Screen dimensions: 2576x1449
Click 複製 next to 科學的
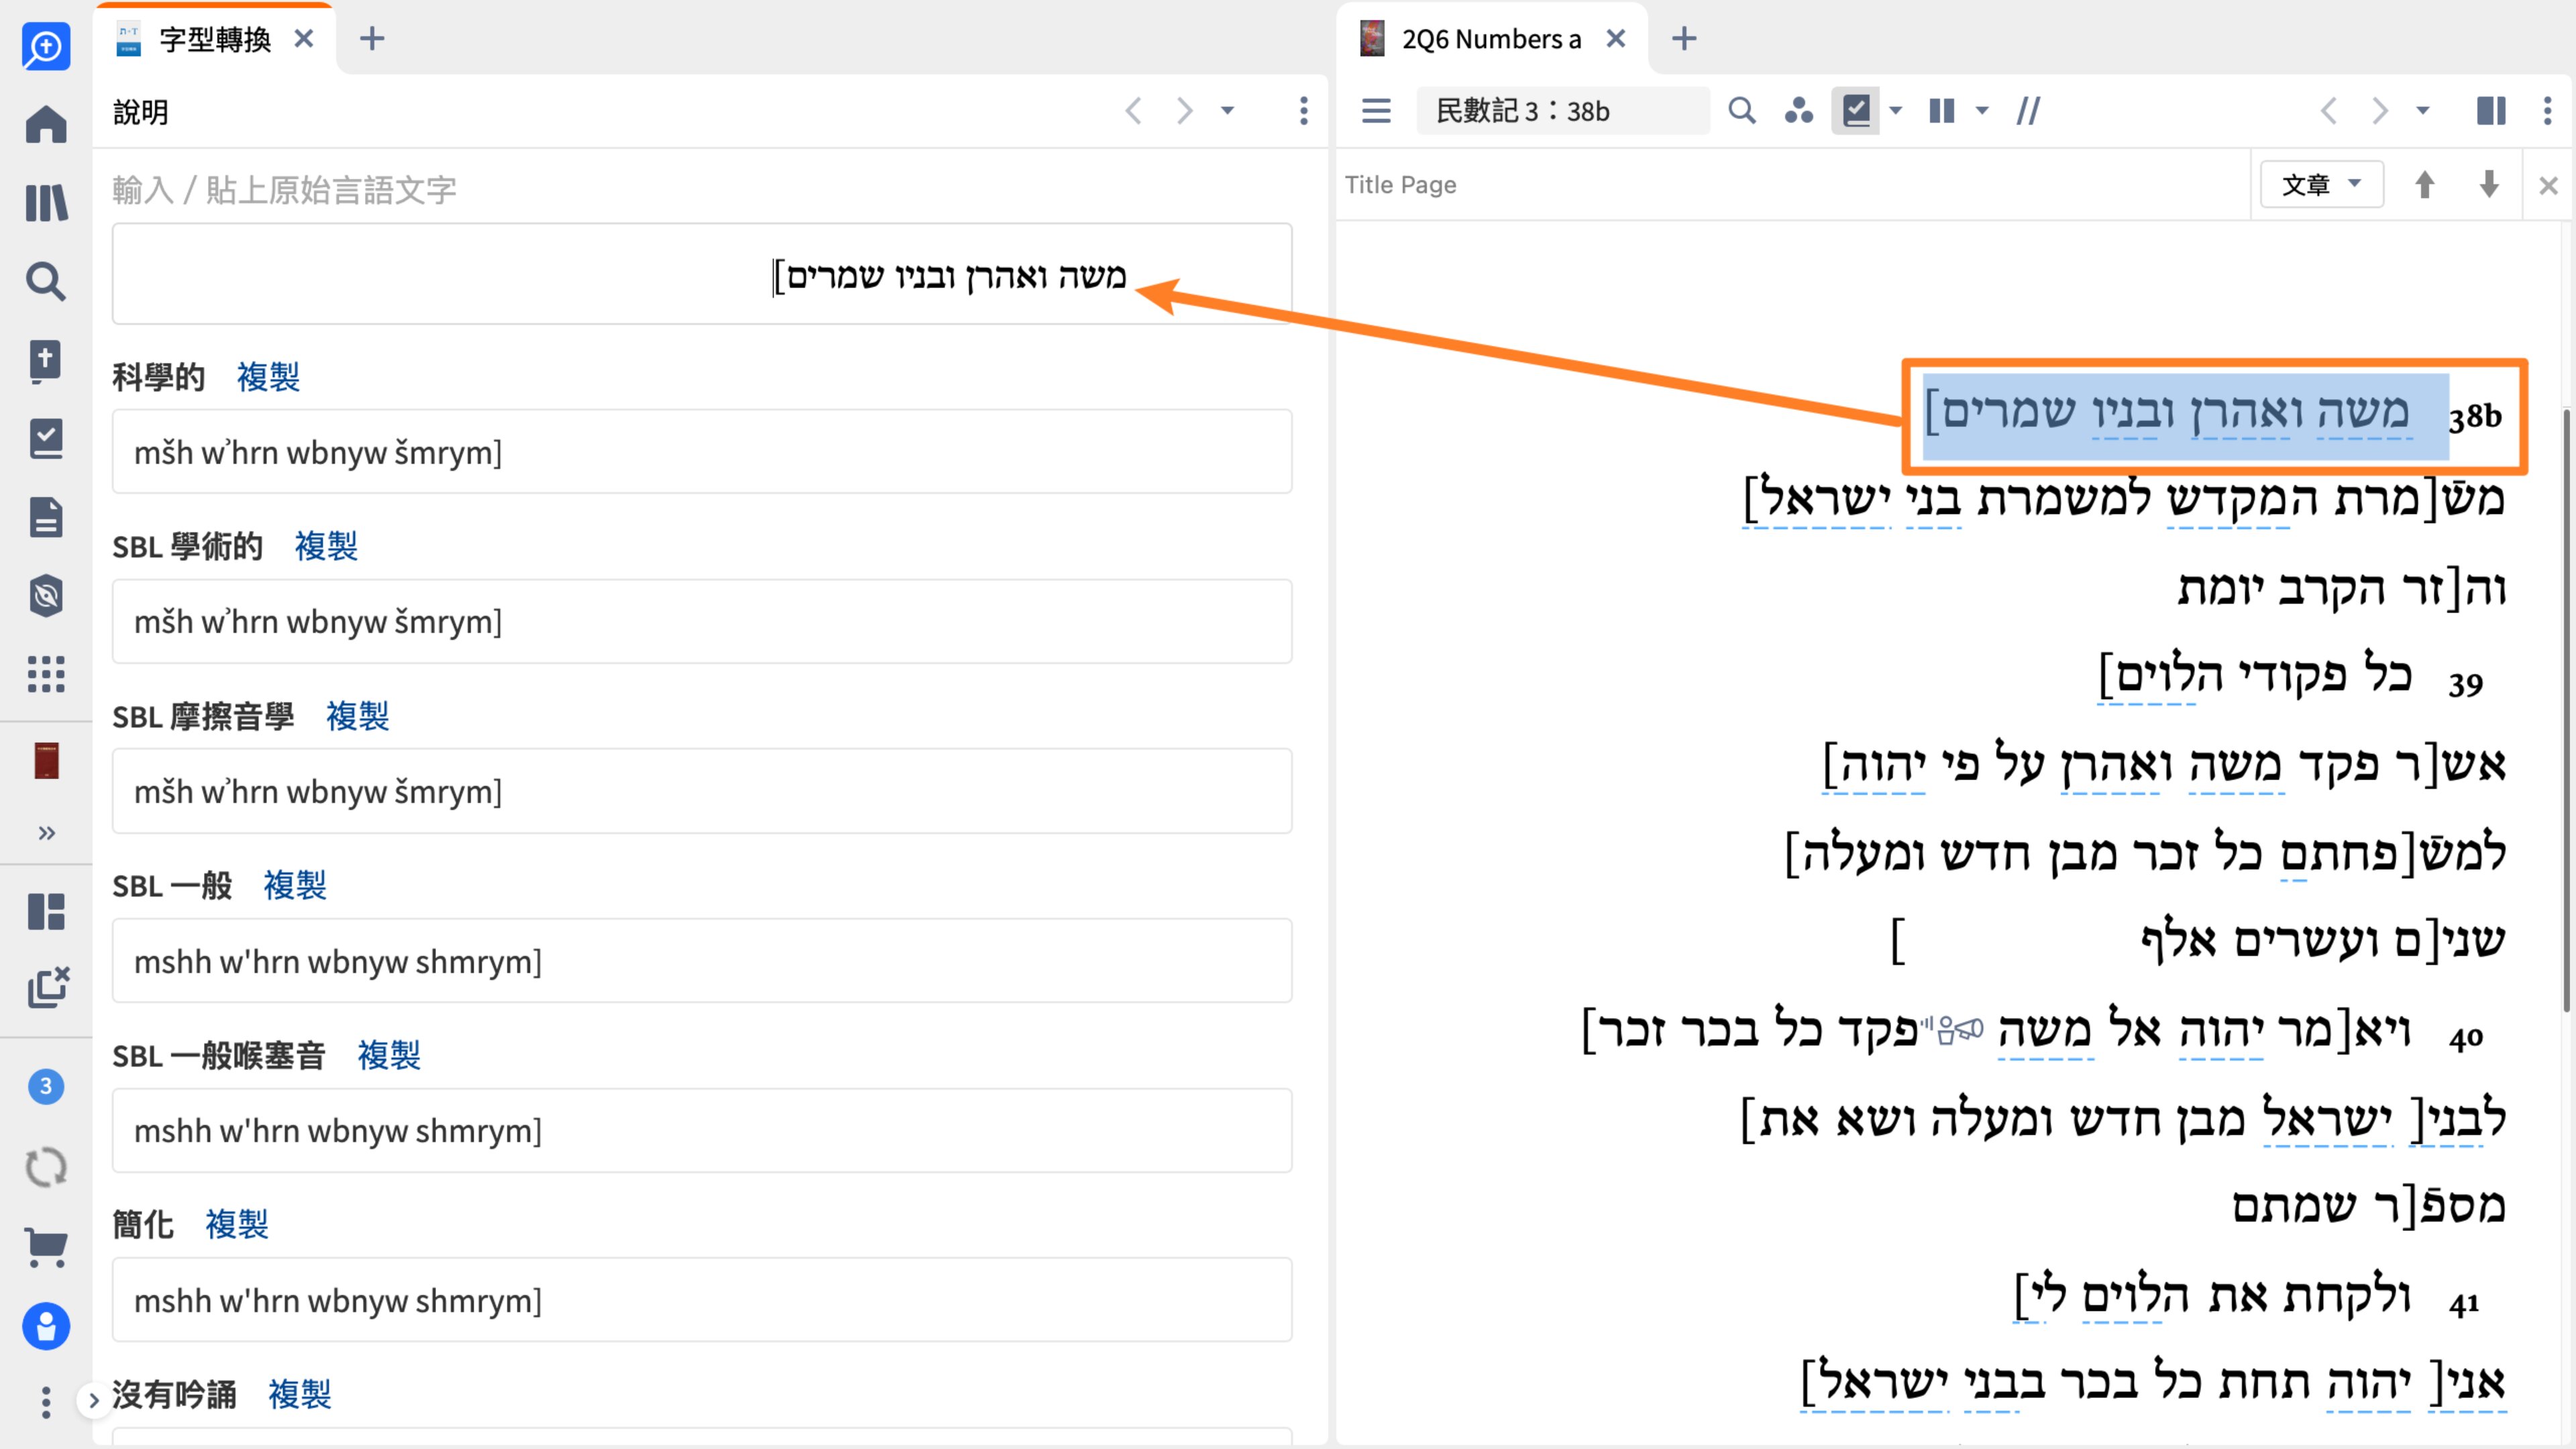(268, 377)
